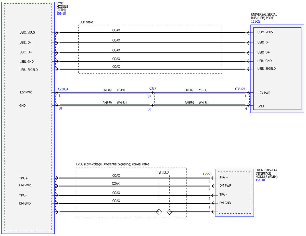Select the LVDS coaxial cable label

(x=112, y=164)
